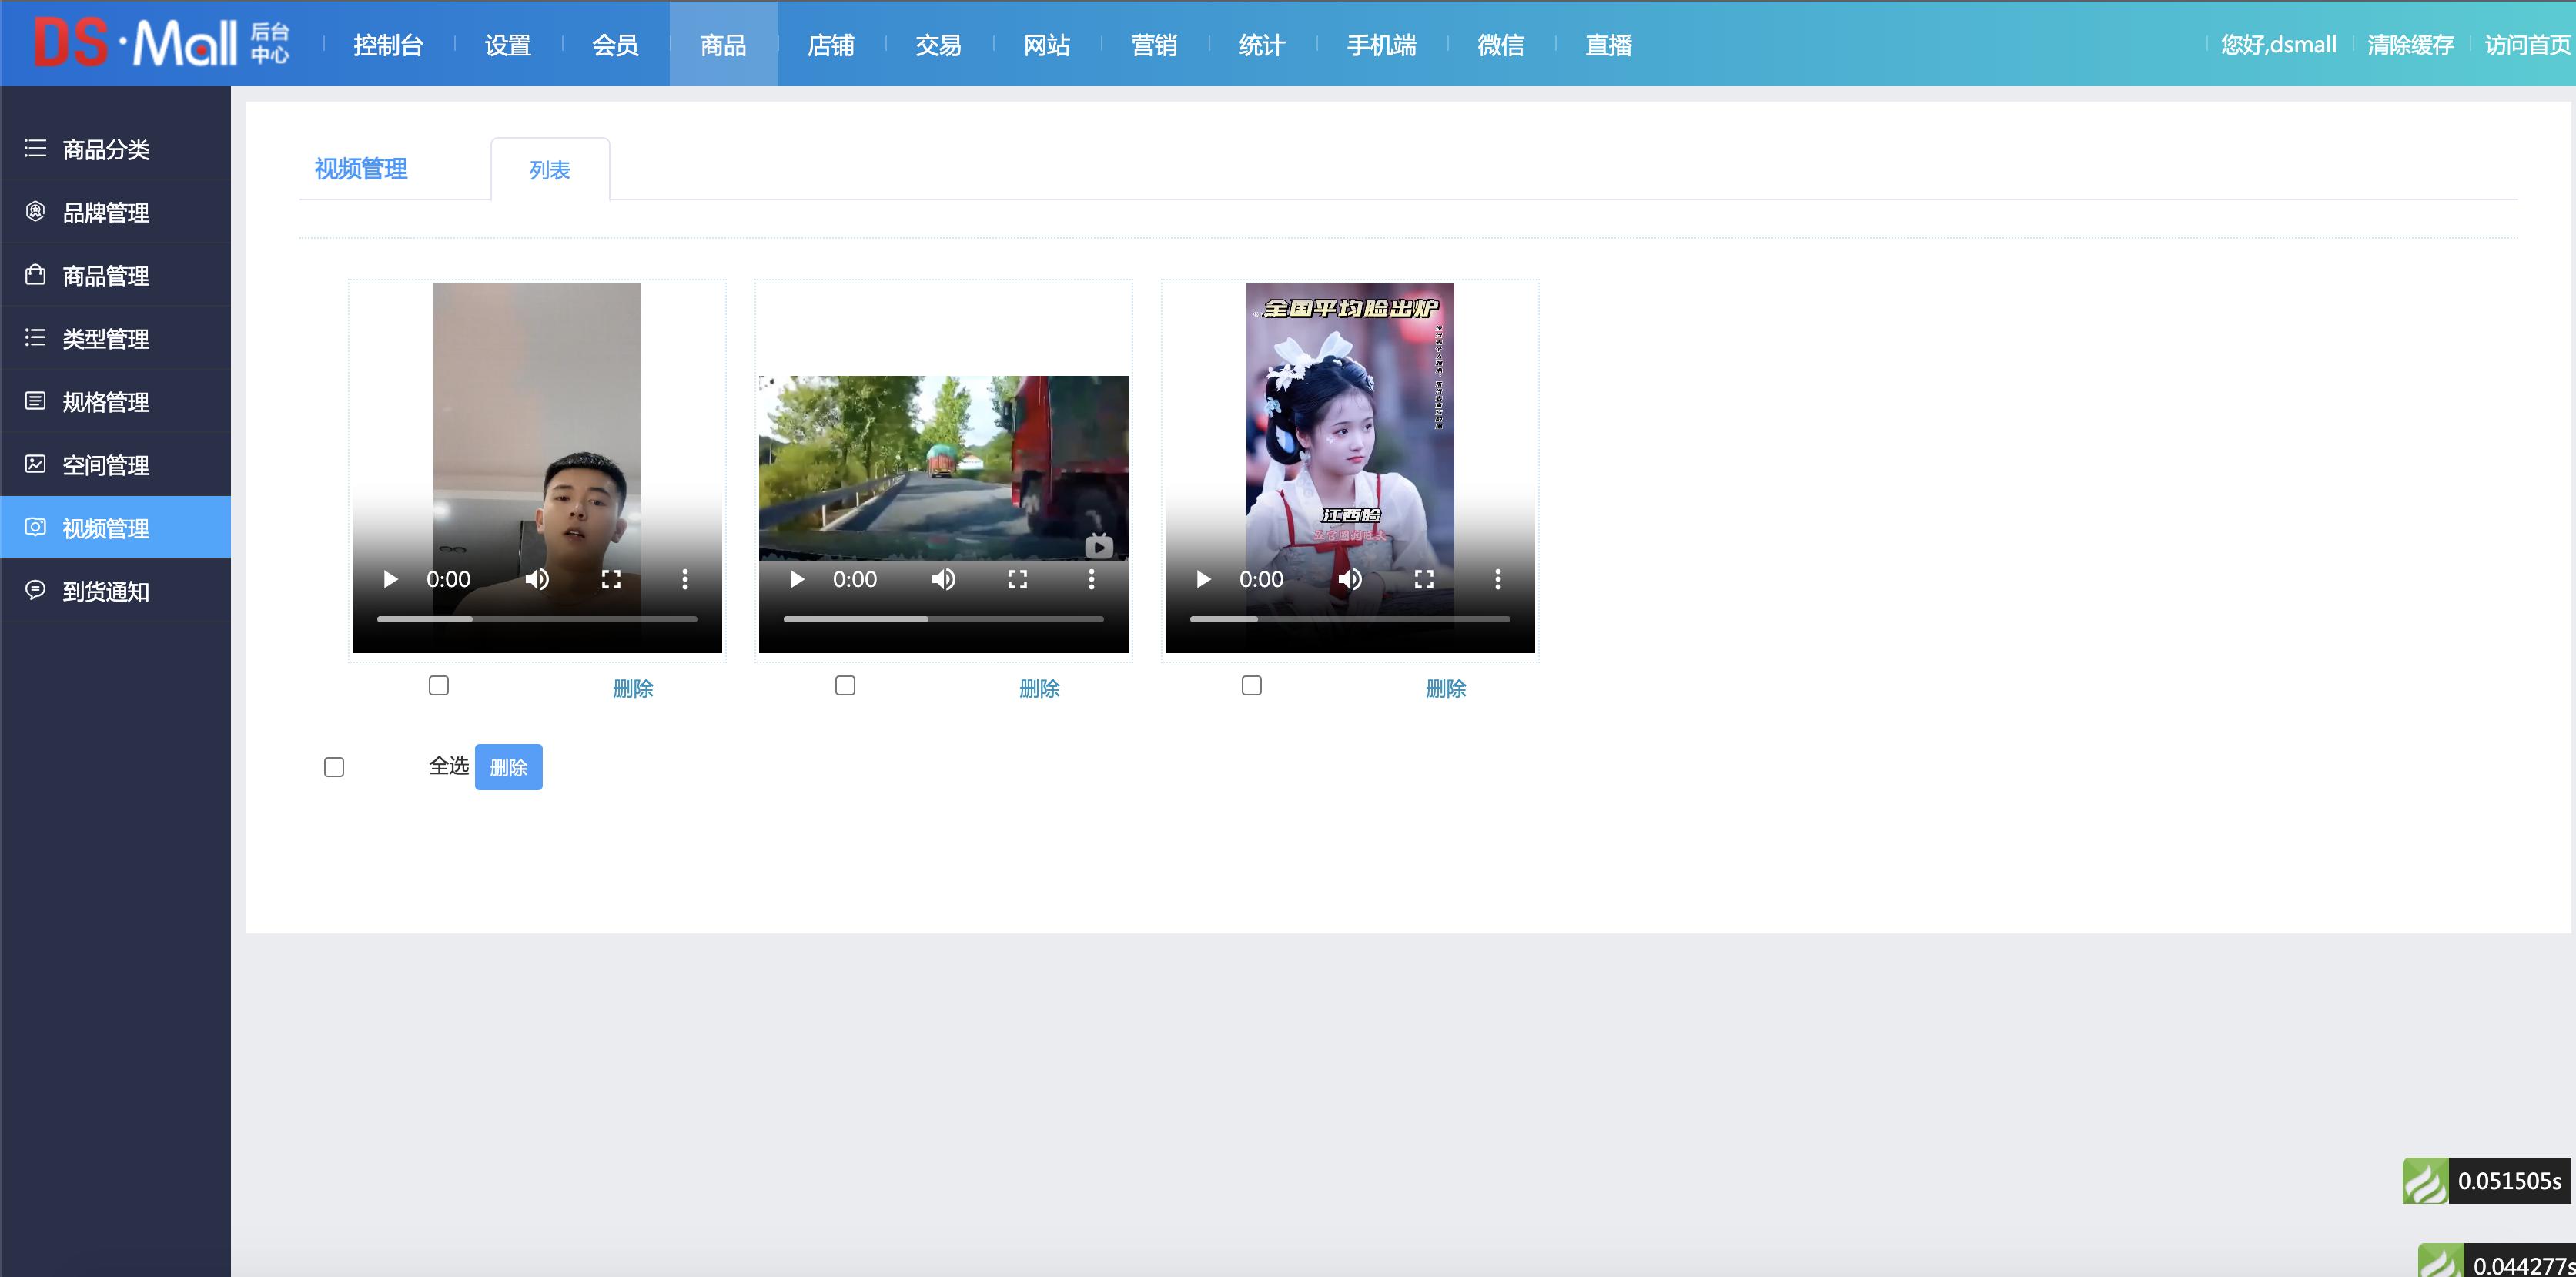Check the checkbox under the first video
The image size is (2576, 1277).
(x=439, y=685)
